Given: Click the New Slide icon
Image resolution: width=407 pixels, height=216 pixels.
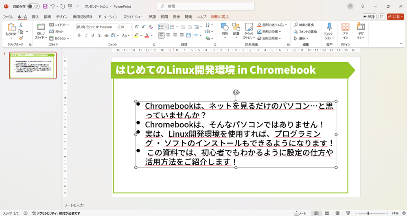Looking at the screenshot, I should [41, 26].
